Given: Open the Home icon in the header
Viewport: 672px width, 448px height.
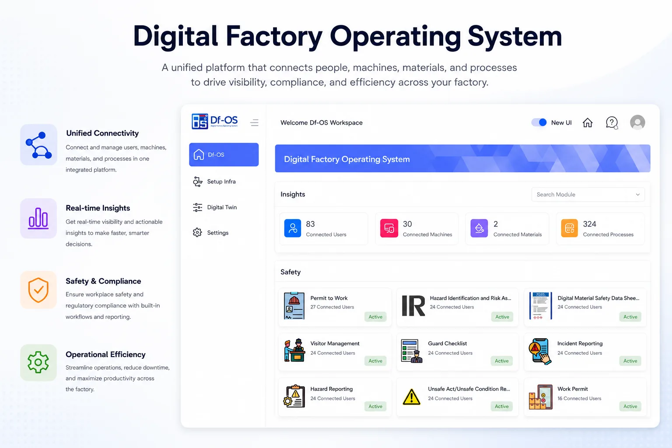Looking at the screenshot, I should (588, 122).
